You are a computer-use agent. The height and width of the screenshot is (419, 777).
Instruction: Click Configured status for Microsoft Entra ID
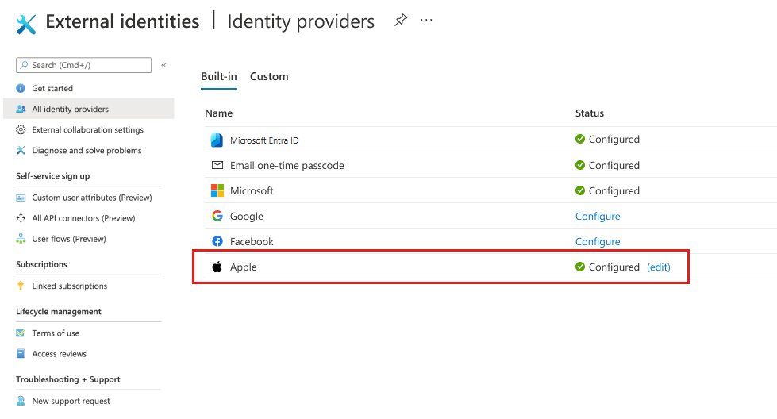pos(614,140)
